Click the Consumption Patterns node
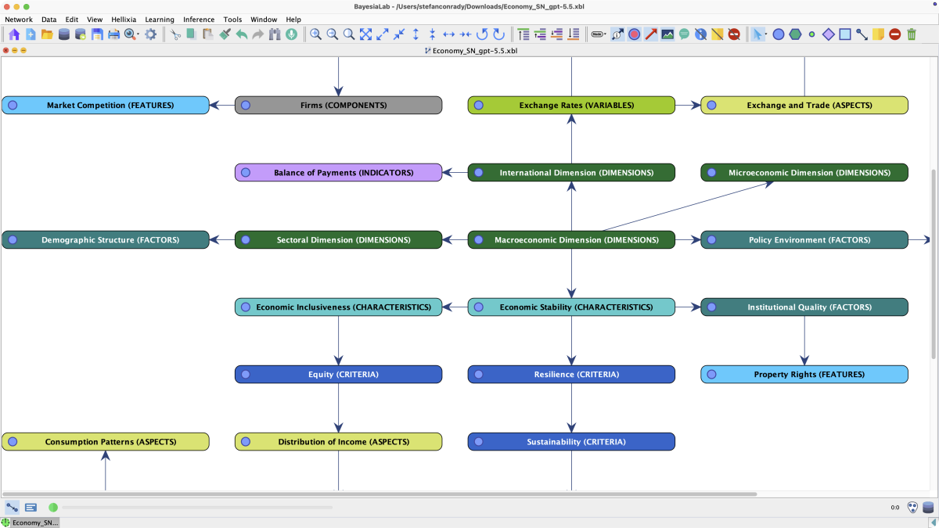The image size is (939, 528). pos(106,442)
